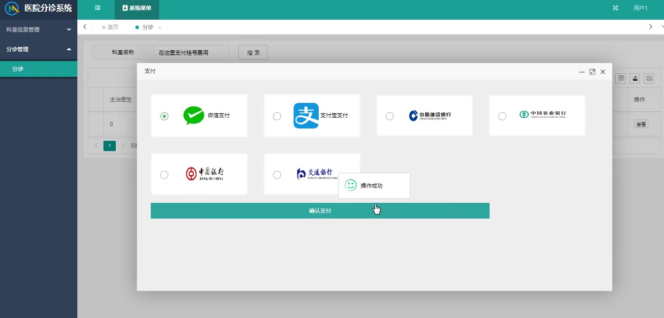Click the table column filter icon
This screenshot has width=664, height=318.
621,78
